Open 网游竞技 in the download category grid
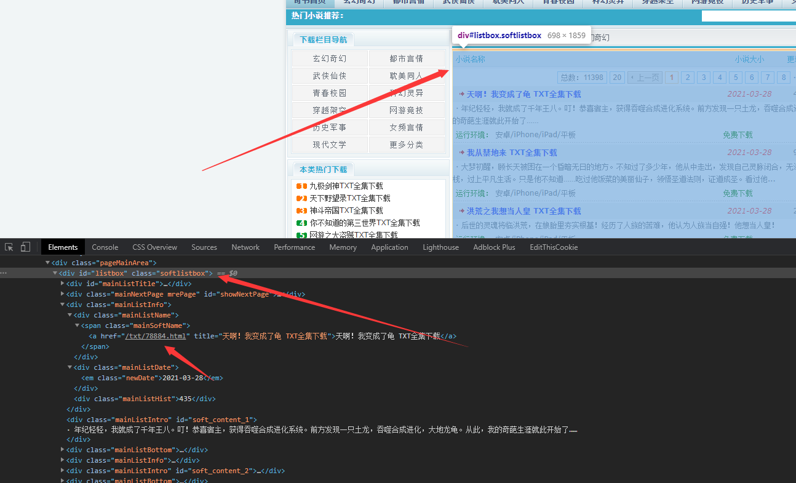 (407, 110)
